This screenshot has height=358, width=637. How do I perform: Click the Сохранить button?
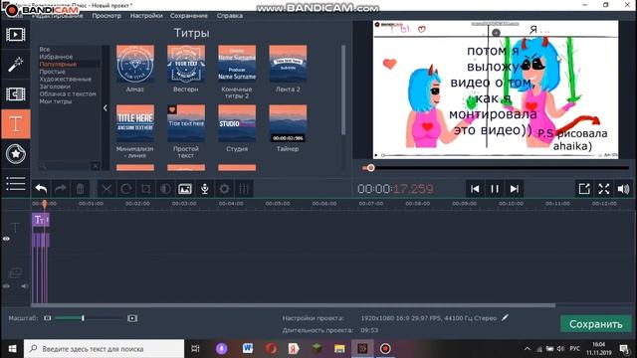click(595, 324)
